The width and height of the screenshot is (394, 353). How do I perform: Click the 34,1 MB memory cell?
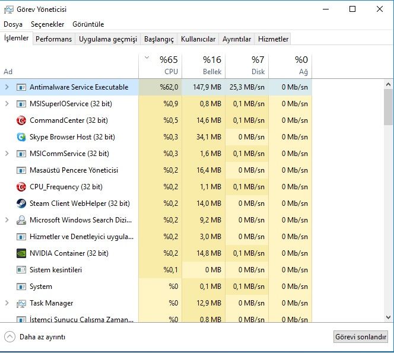tap(204, 137)
